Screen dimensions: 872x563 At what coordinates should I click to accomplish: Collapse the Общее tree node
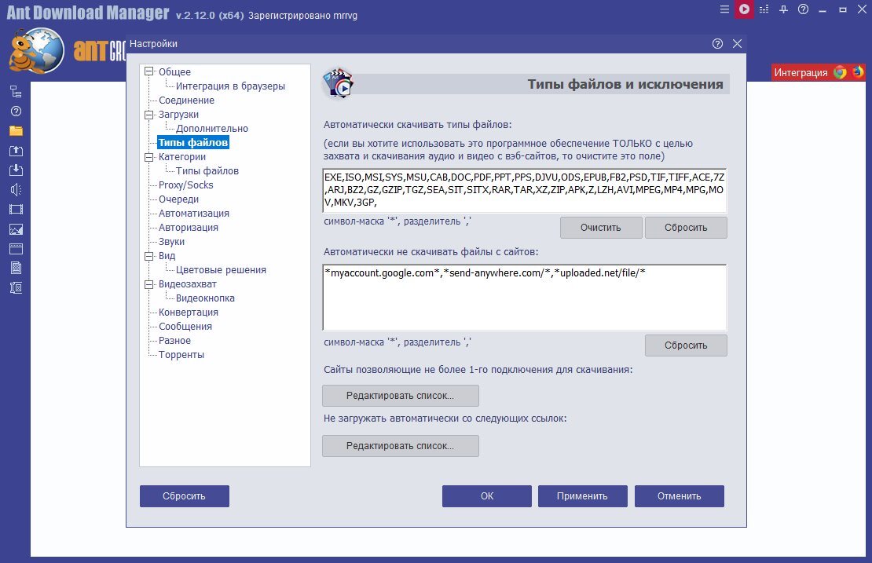coord(148,71)
